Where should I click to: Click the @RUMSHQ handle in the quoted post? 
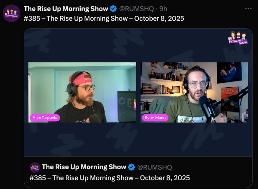coord(155,167)
